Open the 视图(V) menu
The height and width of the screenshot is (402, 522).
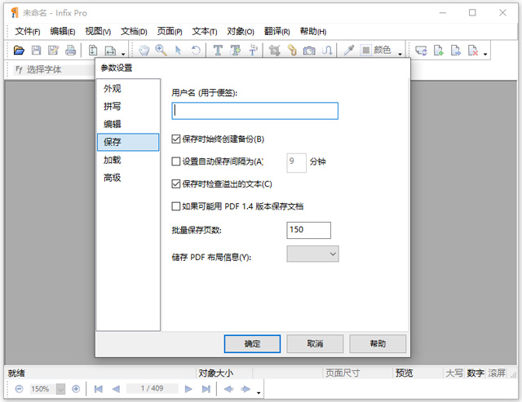pyautogui.click(x=98, y=31)
